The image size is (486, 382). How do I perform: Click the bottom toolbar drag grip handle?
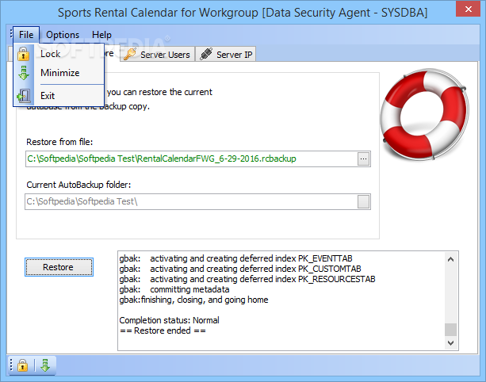(11, 365)
